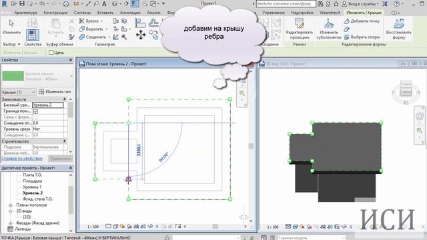Image resolution: width=427 pixels, height=240 pixels.
Task: Click the star favorites icon in title bar
Action: (x=336, y=4)
